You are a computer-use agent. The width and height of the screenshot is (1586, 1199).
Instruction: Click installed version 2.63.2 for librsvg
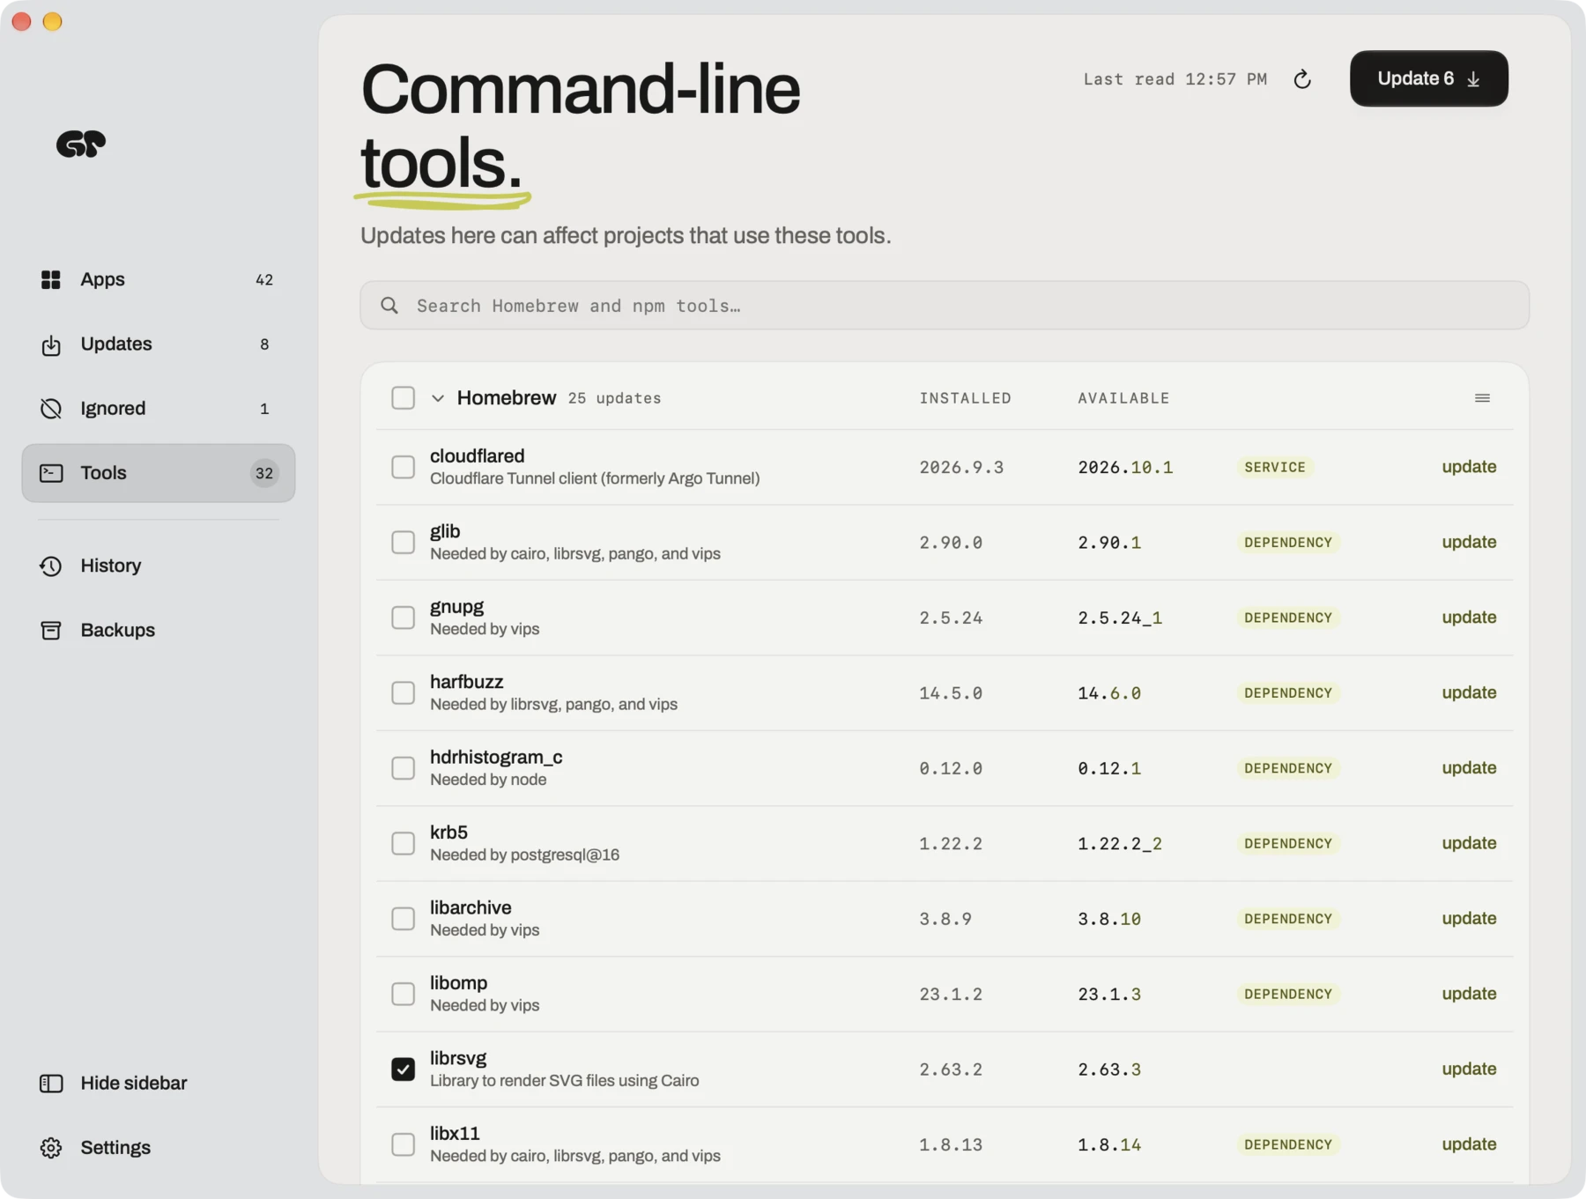(951, 1069)
